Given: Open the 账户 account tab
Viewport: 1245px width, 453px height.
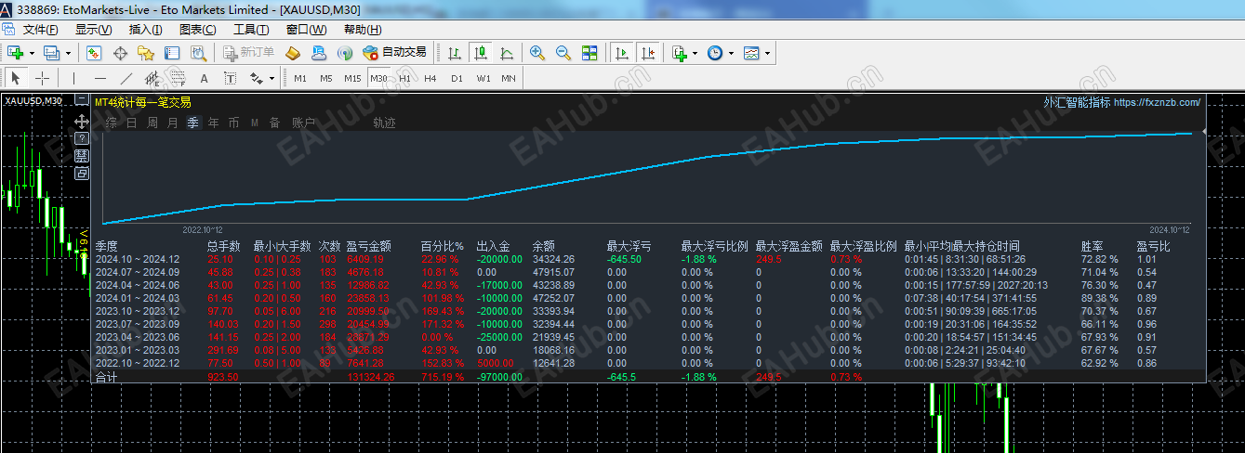Looking at the screenshot, I should (304, 123).
